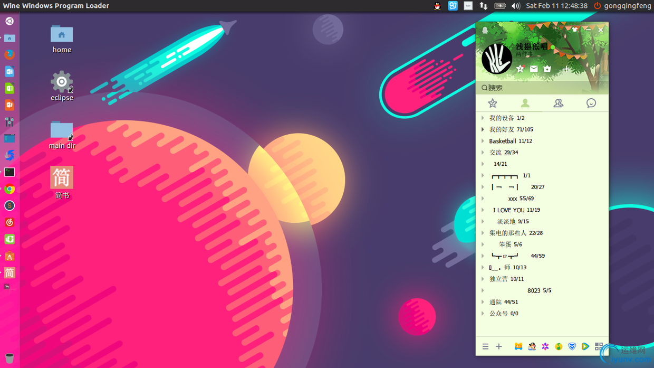The height and width of the screenshot is (368, 654).
Task: Select the eclipse desktop shortcut
Action: click(x=62, y=86)
